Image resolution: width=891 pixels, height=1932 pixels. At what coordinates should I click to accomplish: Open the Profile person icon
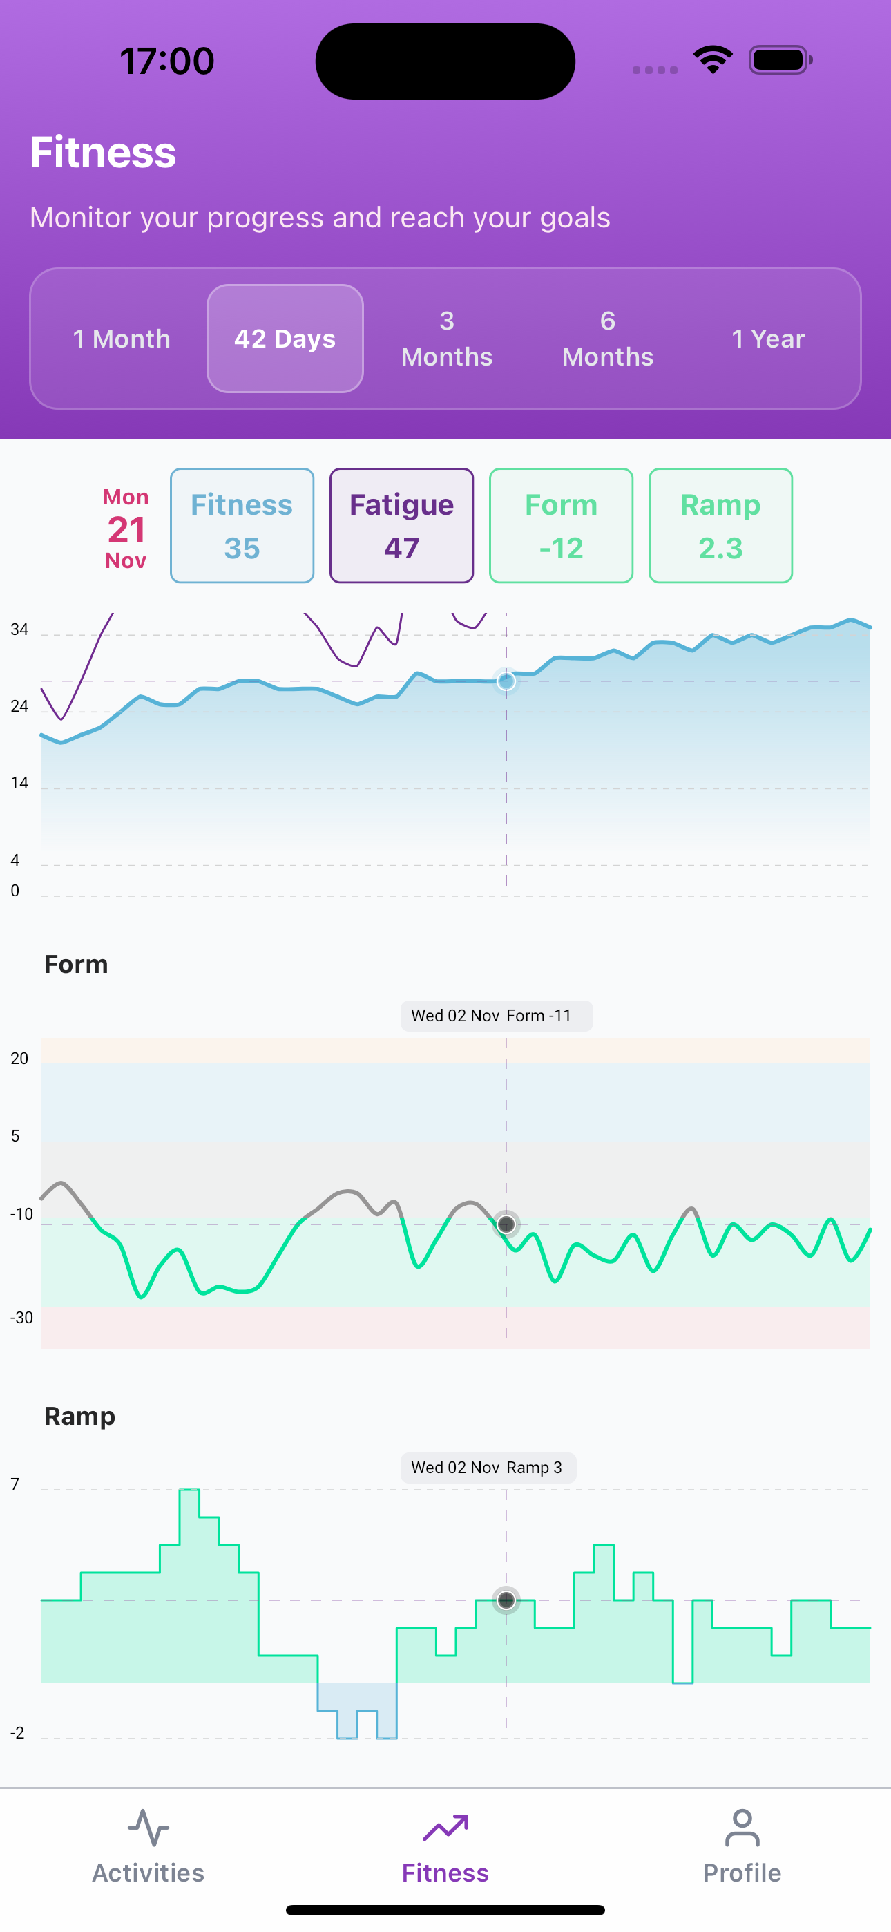pyautogui.click(x=742, y=1827)
